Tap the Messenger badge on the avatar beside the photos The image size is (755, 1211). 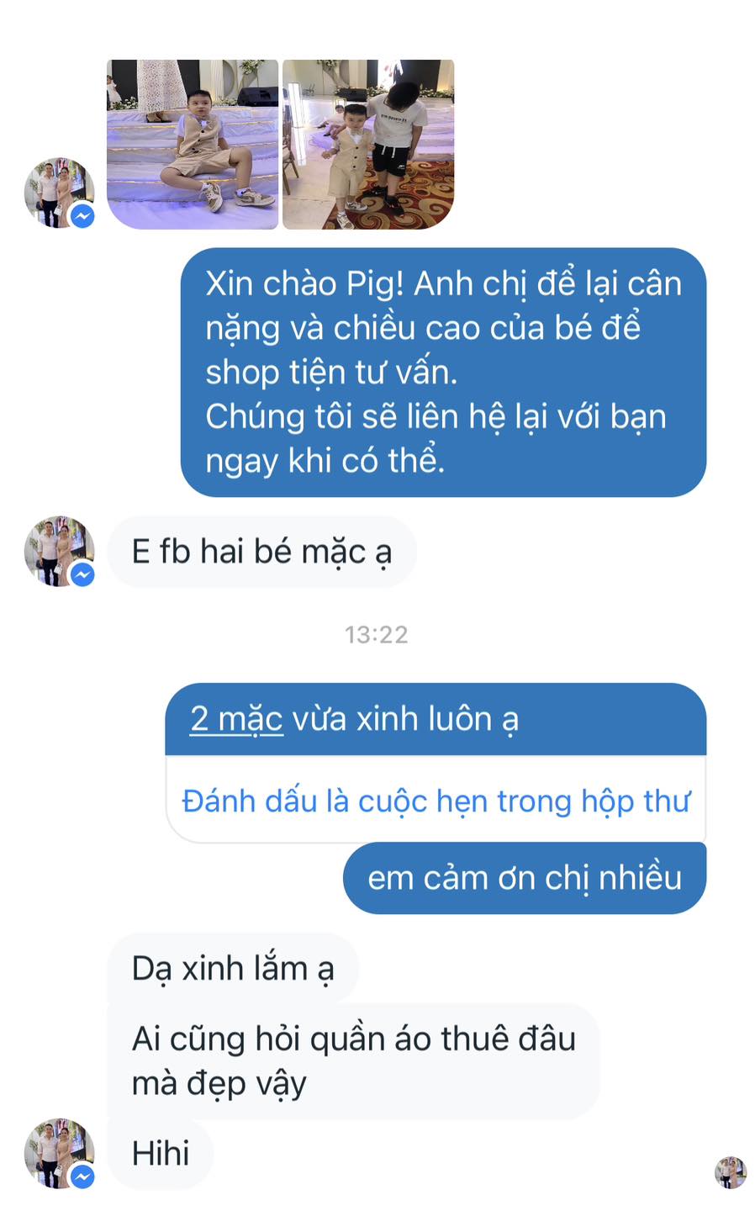[x=82, y=216]
